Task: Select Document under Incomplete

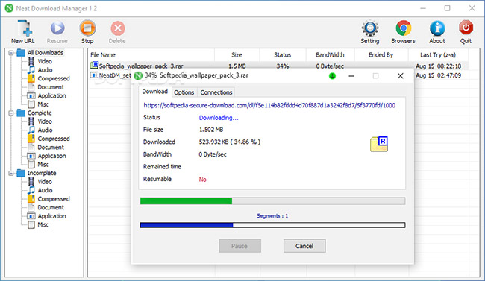Action: coord(51,207)
